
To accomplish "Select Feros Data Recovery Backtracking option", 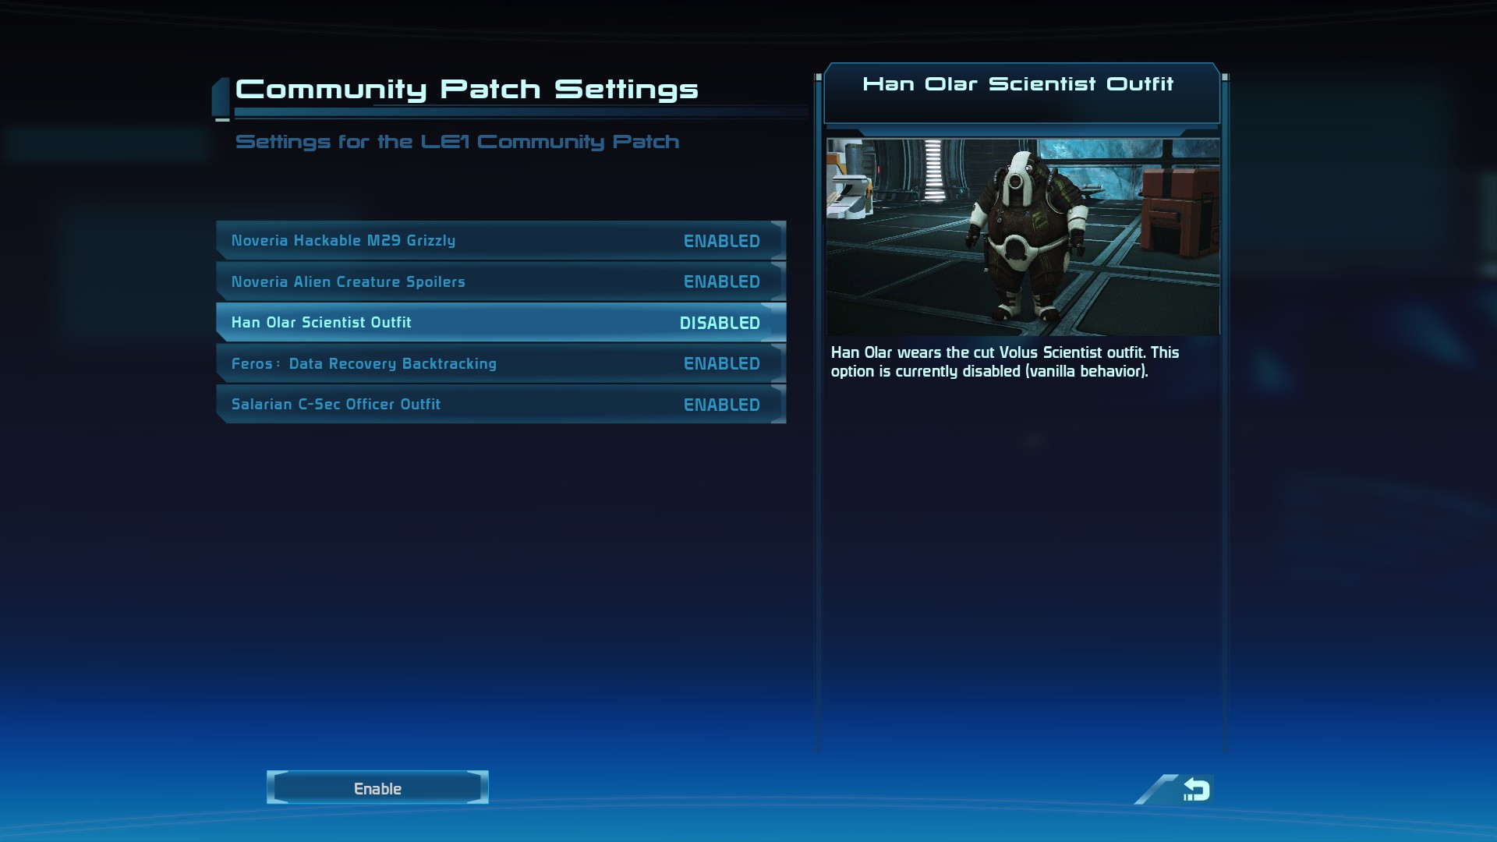I will pos(501,363).
